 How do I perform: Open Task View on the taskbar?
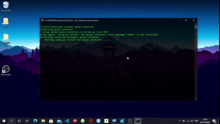coord(27,121)
